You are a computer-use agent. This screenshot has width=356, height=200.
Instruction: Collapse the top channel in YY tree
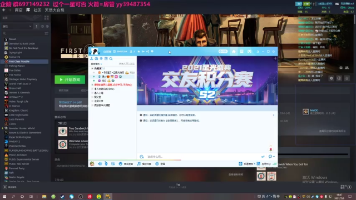point(92,68)
